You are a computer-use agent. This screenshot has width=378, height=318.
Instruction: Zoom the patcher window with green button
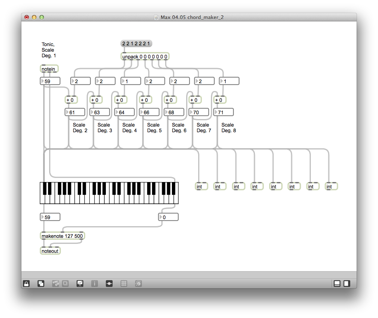[41, 17]
